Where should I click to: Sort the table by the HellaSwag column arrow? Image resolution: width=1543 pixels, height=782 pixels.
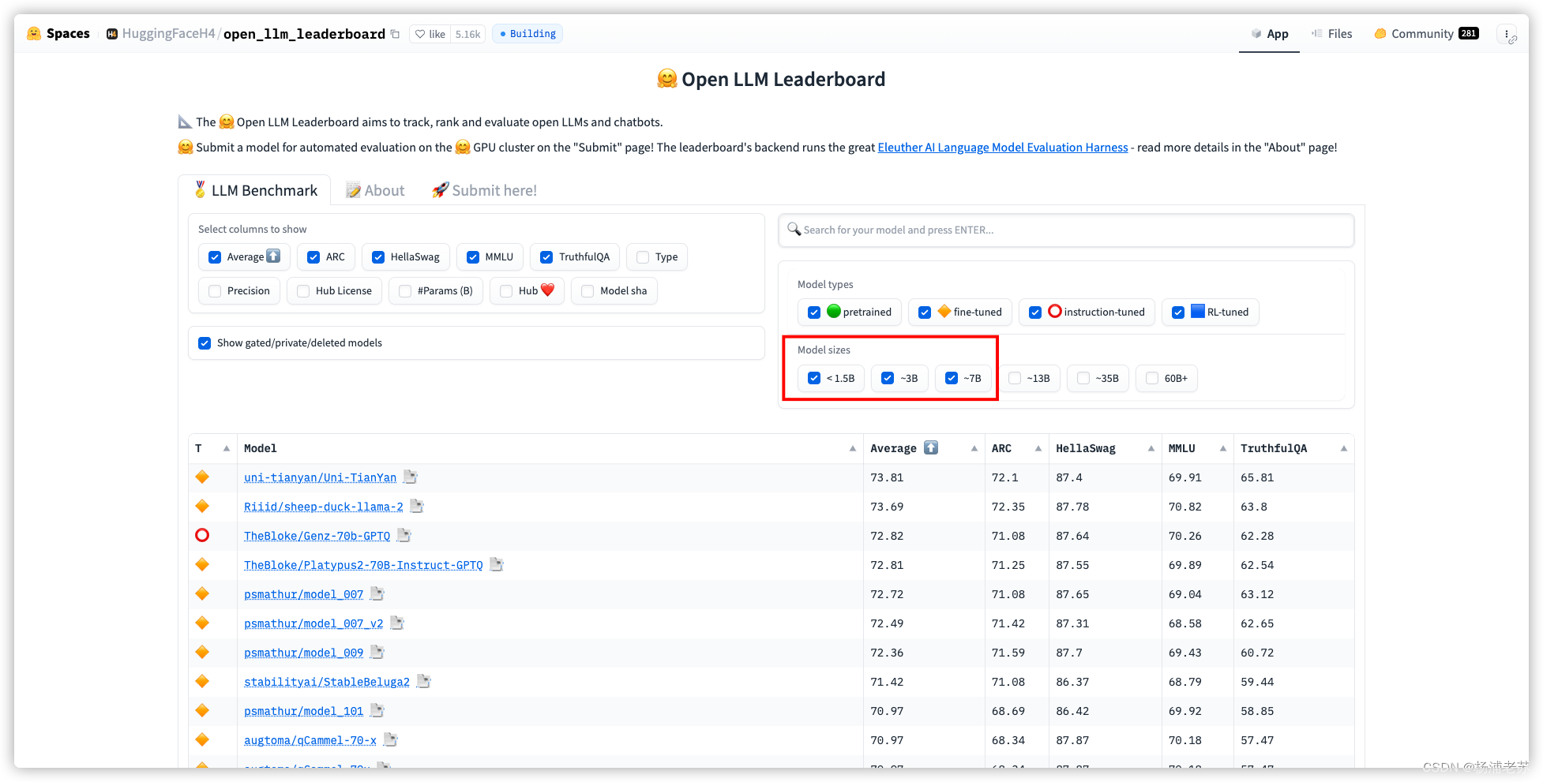1151,448
